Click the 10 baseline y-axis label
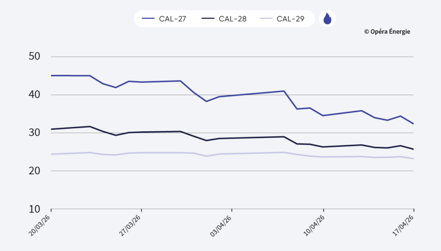The height and width of the screenshot is (251, 441). [x=34, y=209]
